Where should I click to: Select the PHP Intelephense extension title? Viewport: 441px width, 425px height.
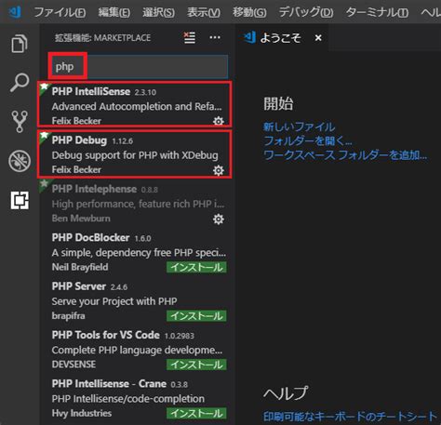pyautogui.click(x=94, y=189)
